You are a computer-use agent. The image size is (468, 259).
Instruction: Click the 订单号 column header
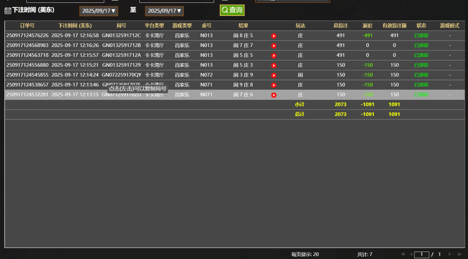[27, 26]
